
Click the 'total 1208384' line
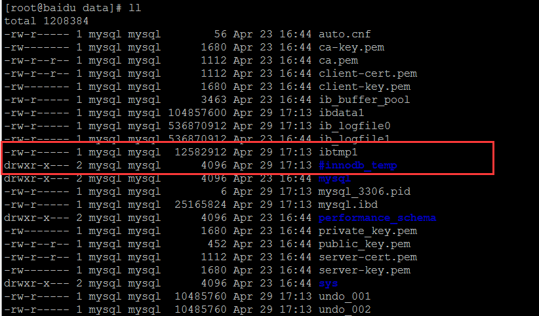(47, 21)
